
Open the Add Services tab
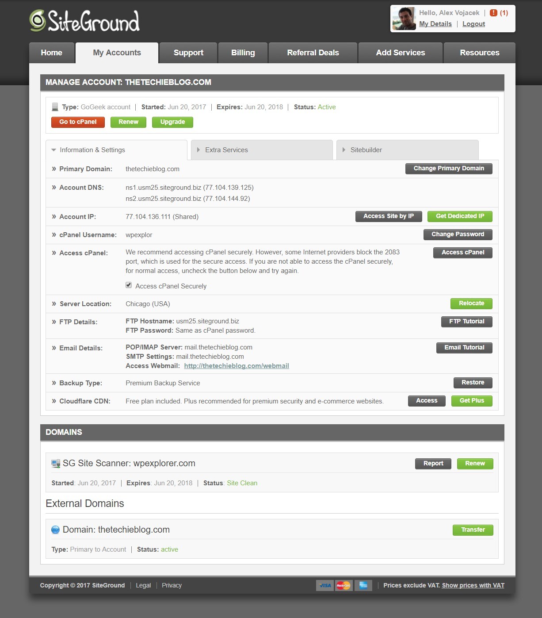click(x=401, y=53)
